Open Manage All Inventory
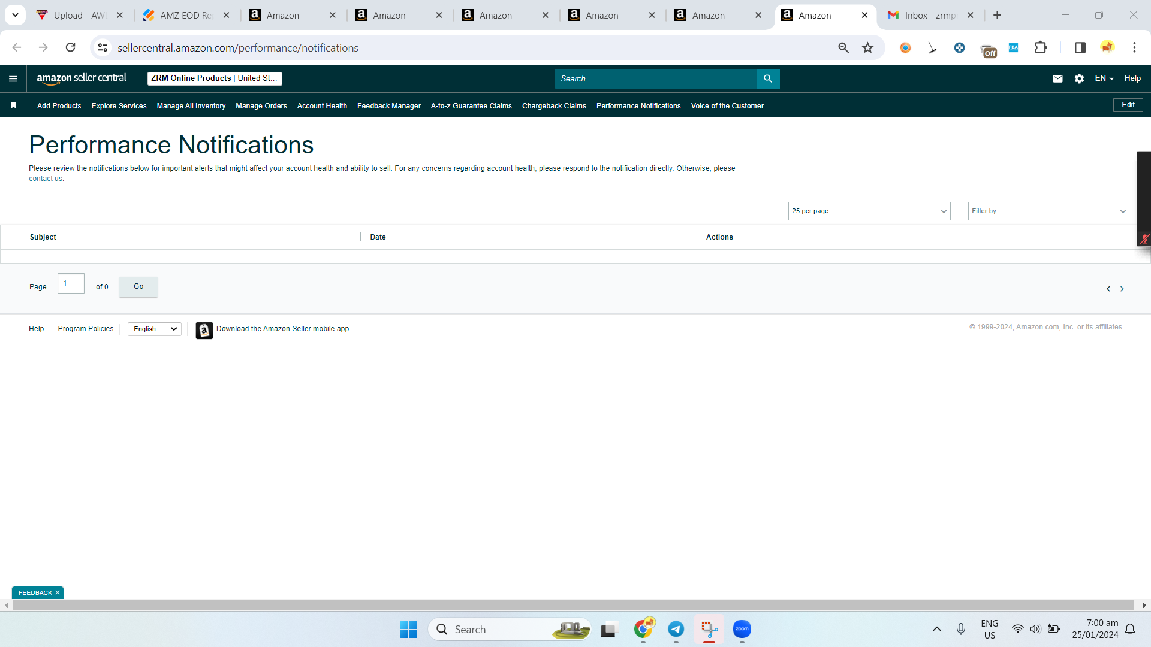Image resolution: width=1151 pixels, height=647 pixels. coord(191,106)
